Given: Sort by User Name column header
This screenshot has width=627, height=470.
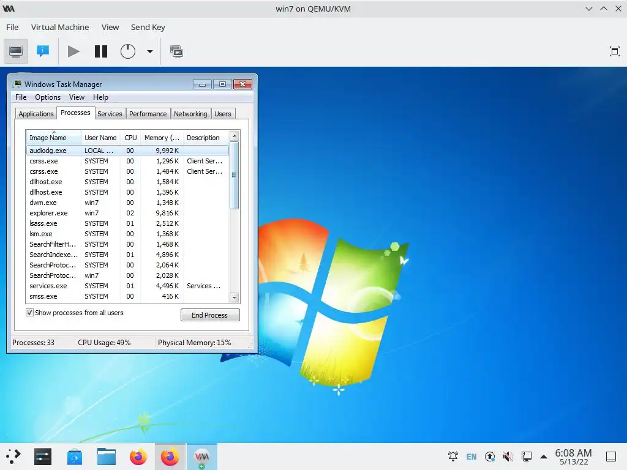Looking at the screenshot, I should click(x=100, y=138).
